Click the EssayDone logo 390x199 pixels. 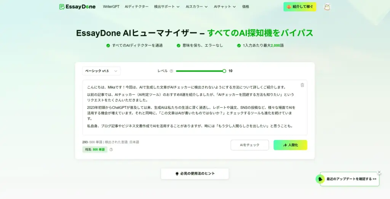pyautogui.click(x=77, y=7)
